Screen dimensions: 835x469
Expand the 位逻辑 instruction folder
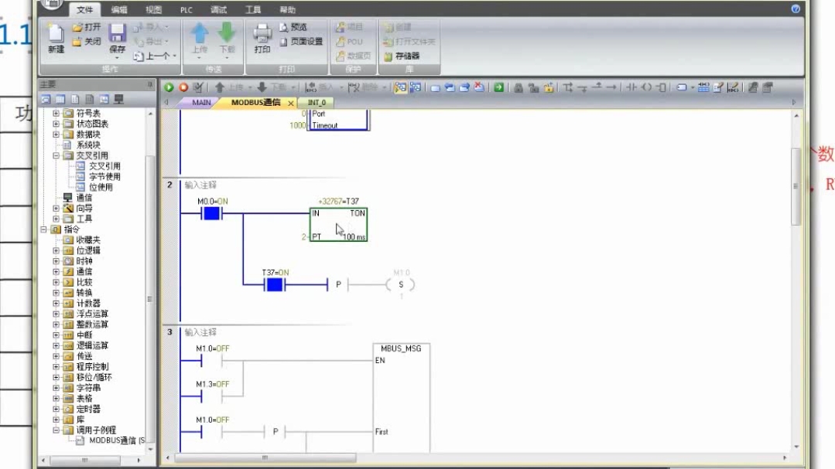(56, 250)
